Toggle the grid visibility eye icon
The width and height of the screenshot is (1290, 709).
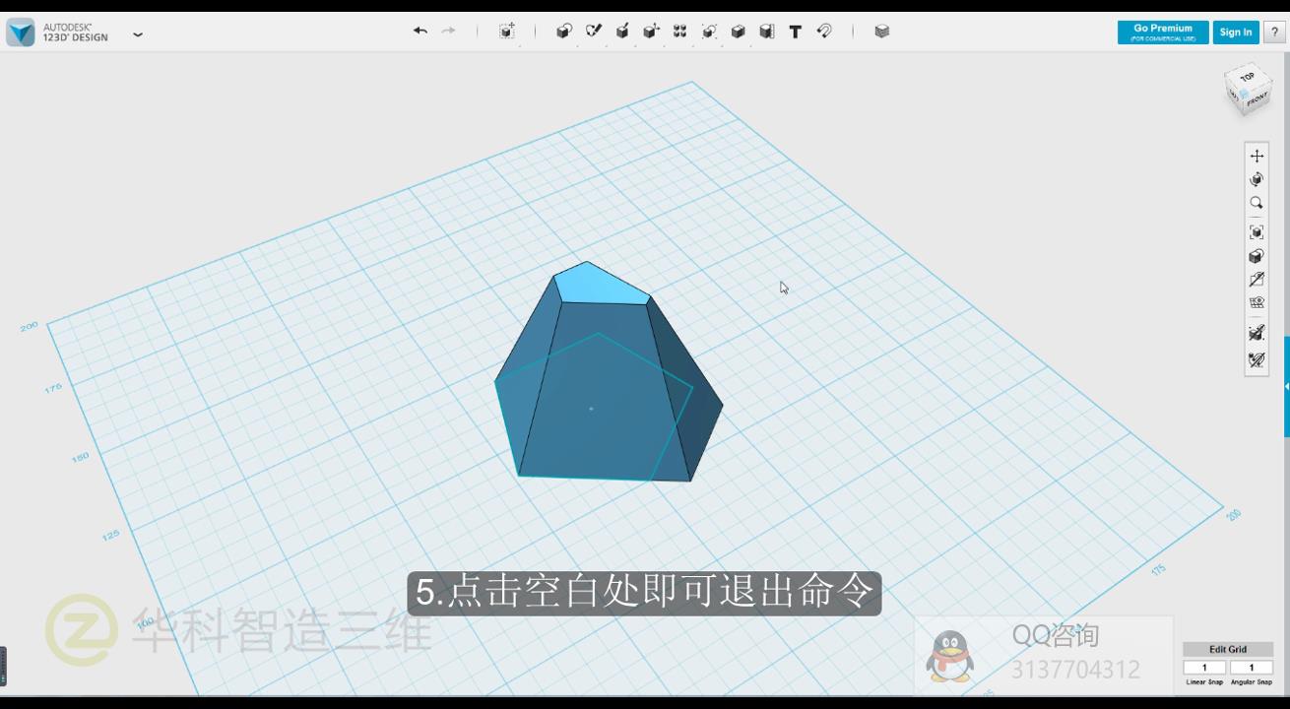pos(1257,303)
